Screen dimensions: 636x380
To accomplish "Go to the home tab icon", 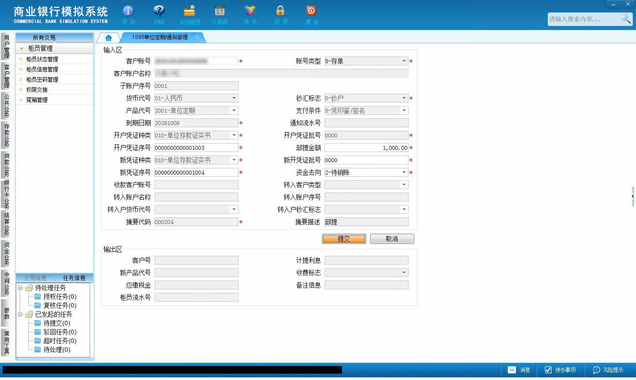I will click(109, 38).
